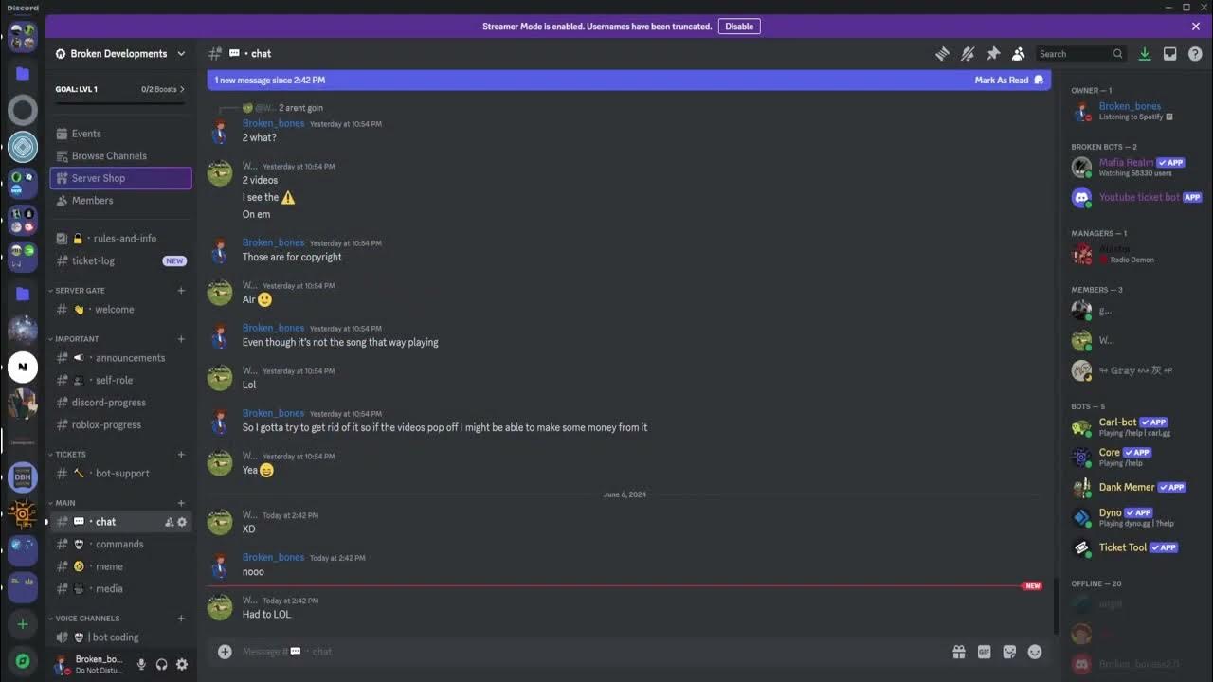Toggle headphones deafen
The width and height of the screenshot is (1213, 682).
(x=162, y=665)
